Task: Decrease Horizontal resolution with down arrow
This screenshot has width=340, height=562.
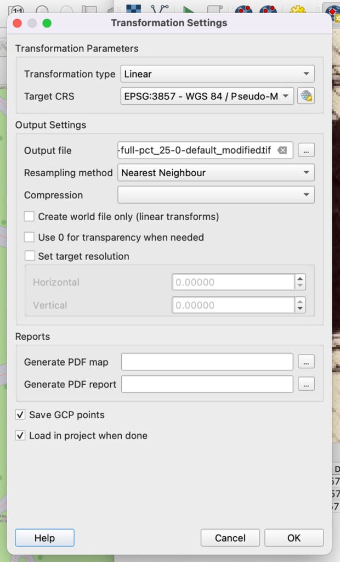Action: tap(300, 285)
